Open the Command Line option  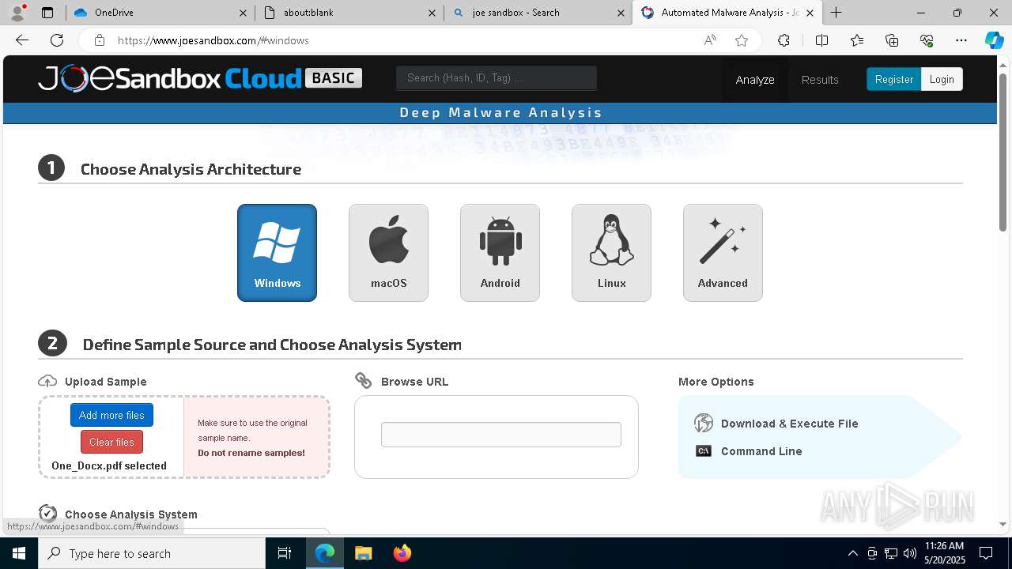(x=761, y=451)
